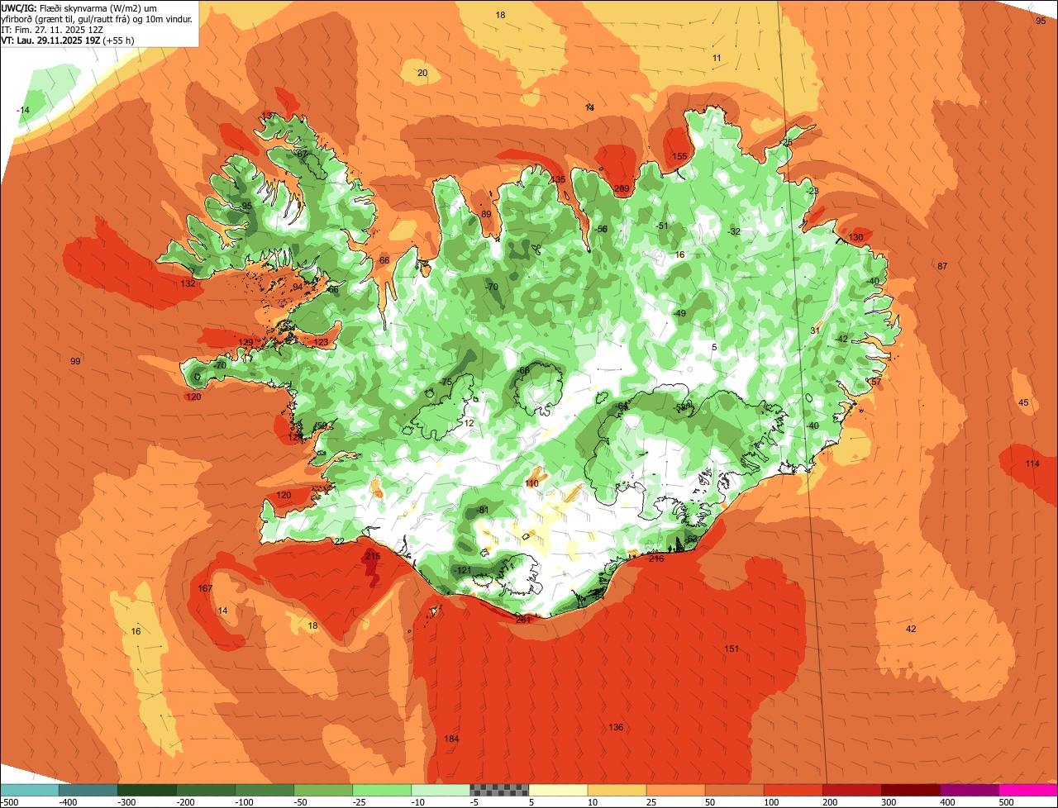
Task: Click the map value '-23'
Action: [x=813, y=191]
